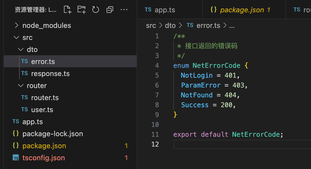Collapse the dto folder
311x169 pixels.
21,49
